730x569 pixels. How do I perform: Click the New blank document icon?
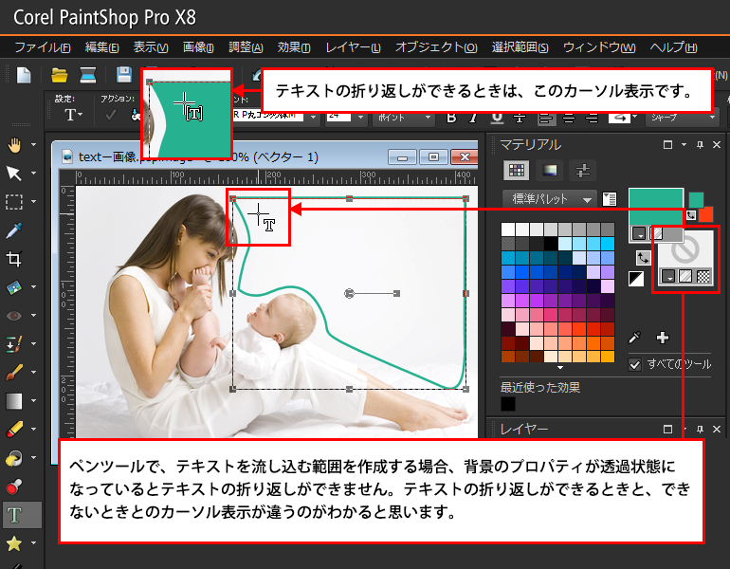(24, 75)
